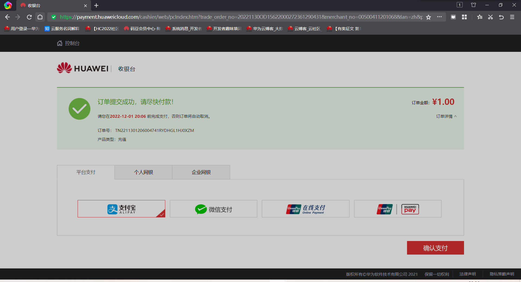521x282 pixels.
Task: Click the undo restore-tab icon
Action: pos(501,17)
